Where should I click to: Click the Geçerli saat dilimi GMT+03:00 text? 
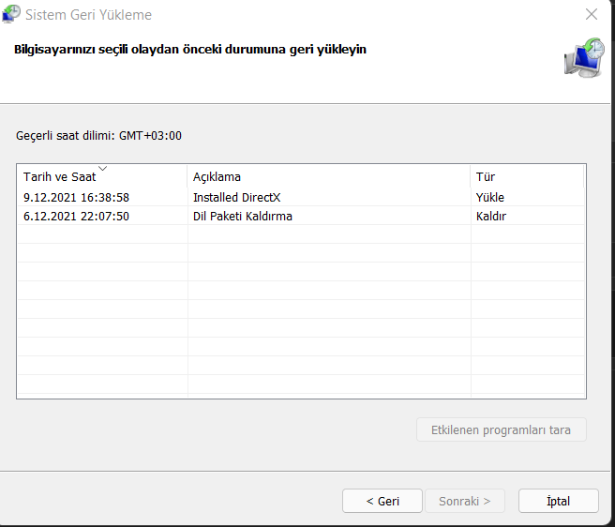[98, 136]
